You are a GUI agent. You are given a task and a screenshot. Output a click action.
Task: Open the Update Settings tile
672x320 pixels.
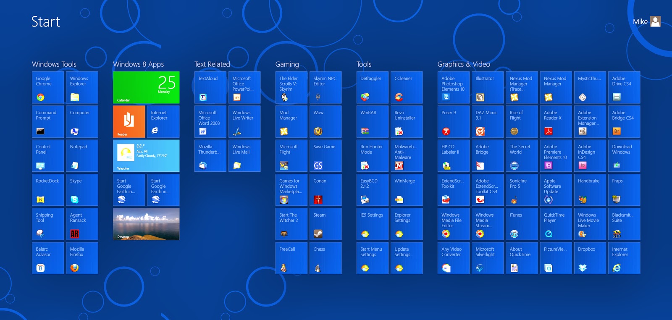[407, 258]
